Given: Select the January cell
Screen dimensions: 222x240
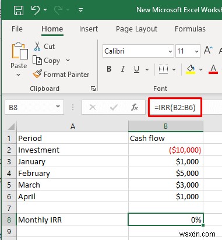Looking at the screenshot, I should coord(72,161).
